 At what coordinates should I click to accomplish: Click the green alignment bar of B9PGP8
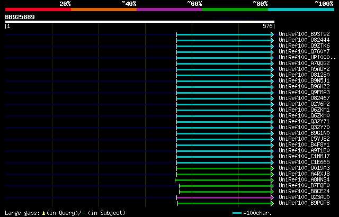click(225, 203)
